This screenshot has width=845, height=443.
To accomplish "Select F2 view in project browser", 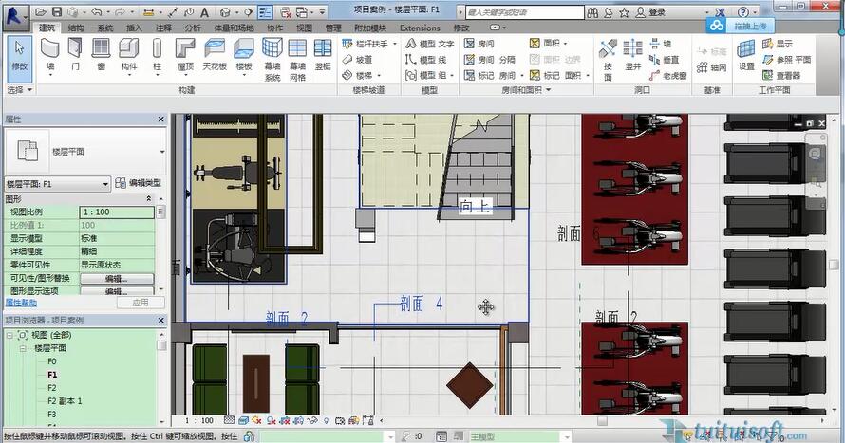I will click(52, 388).
